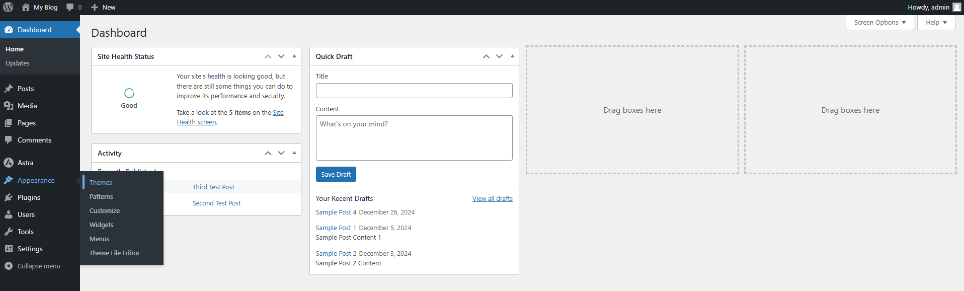Click the admin avatar image
The height and width of the screenshot is (291, 964).
[x=957, y=7]
